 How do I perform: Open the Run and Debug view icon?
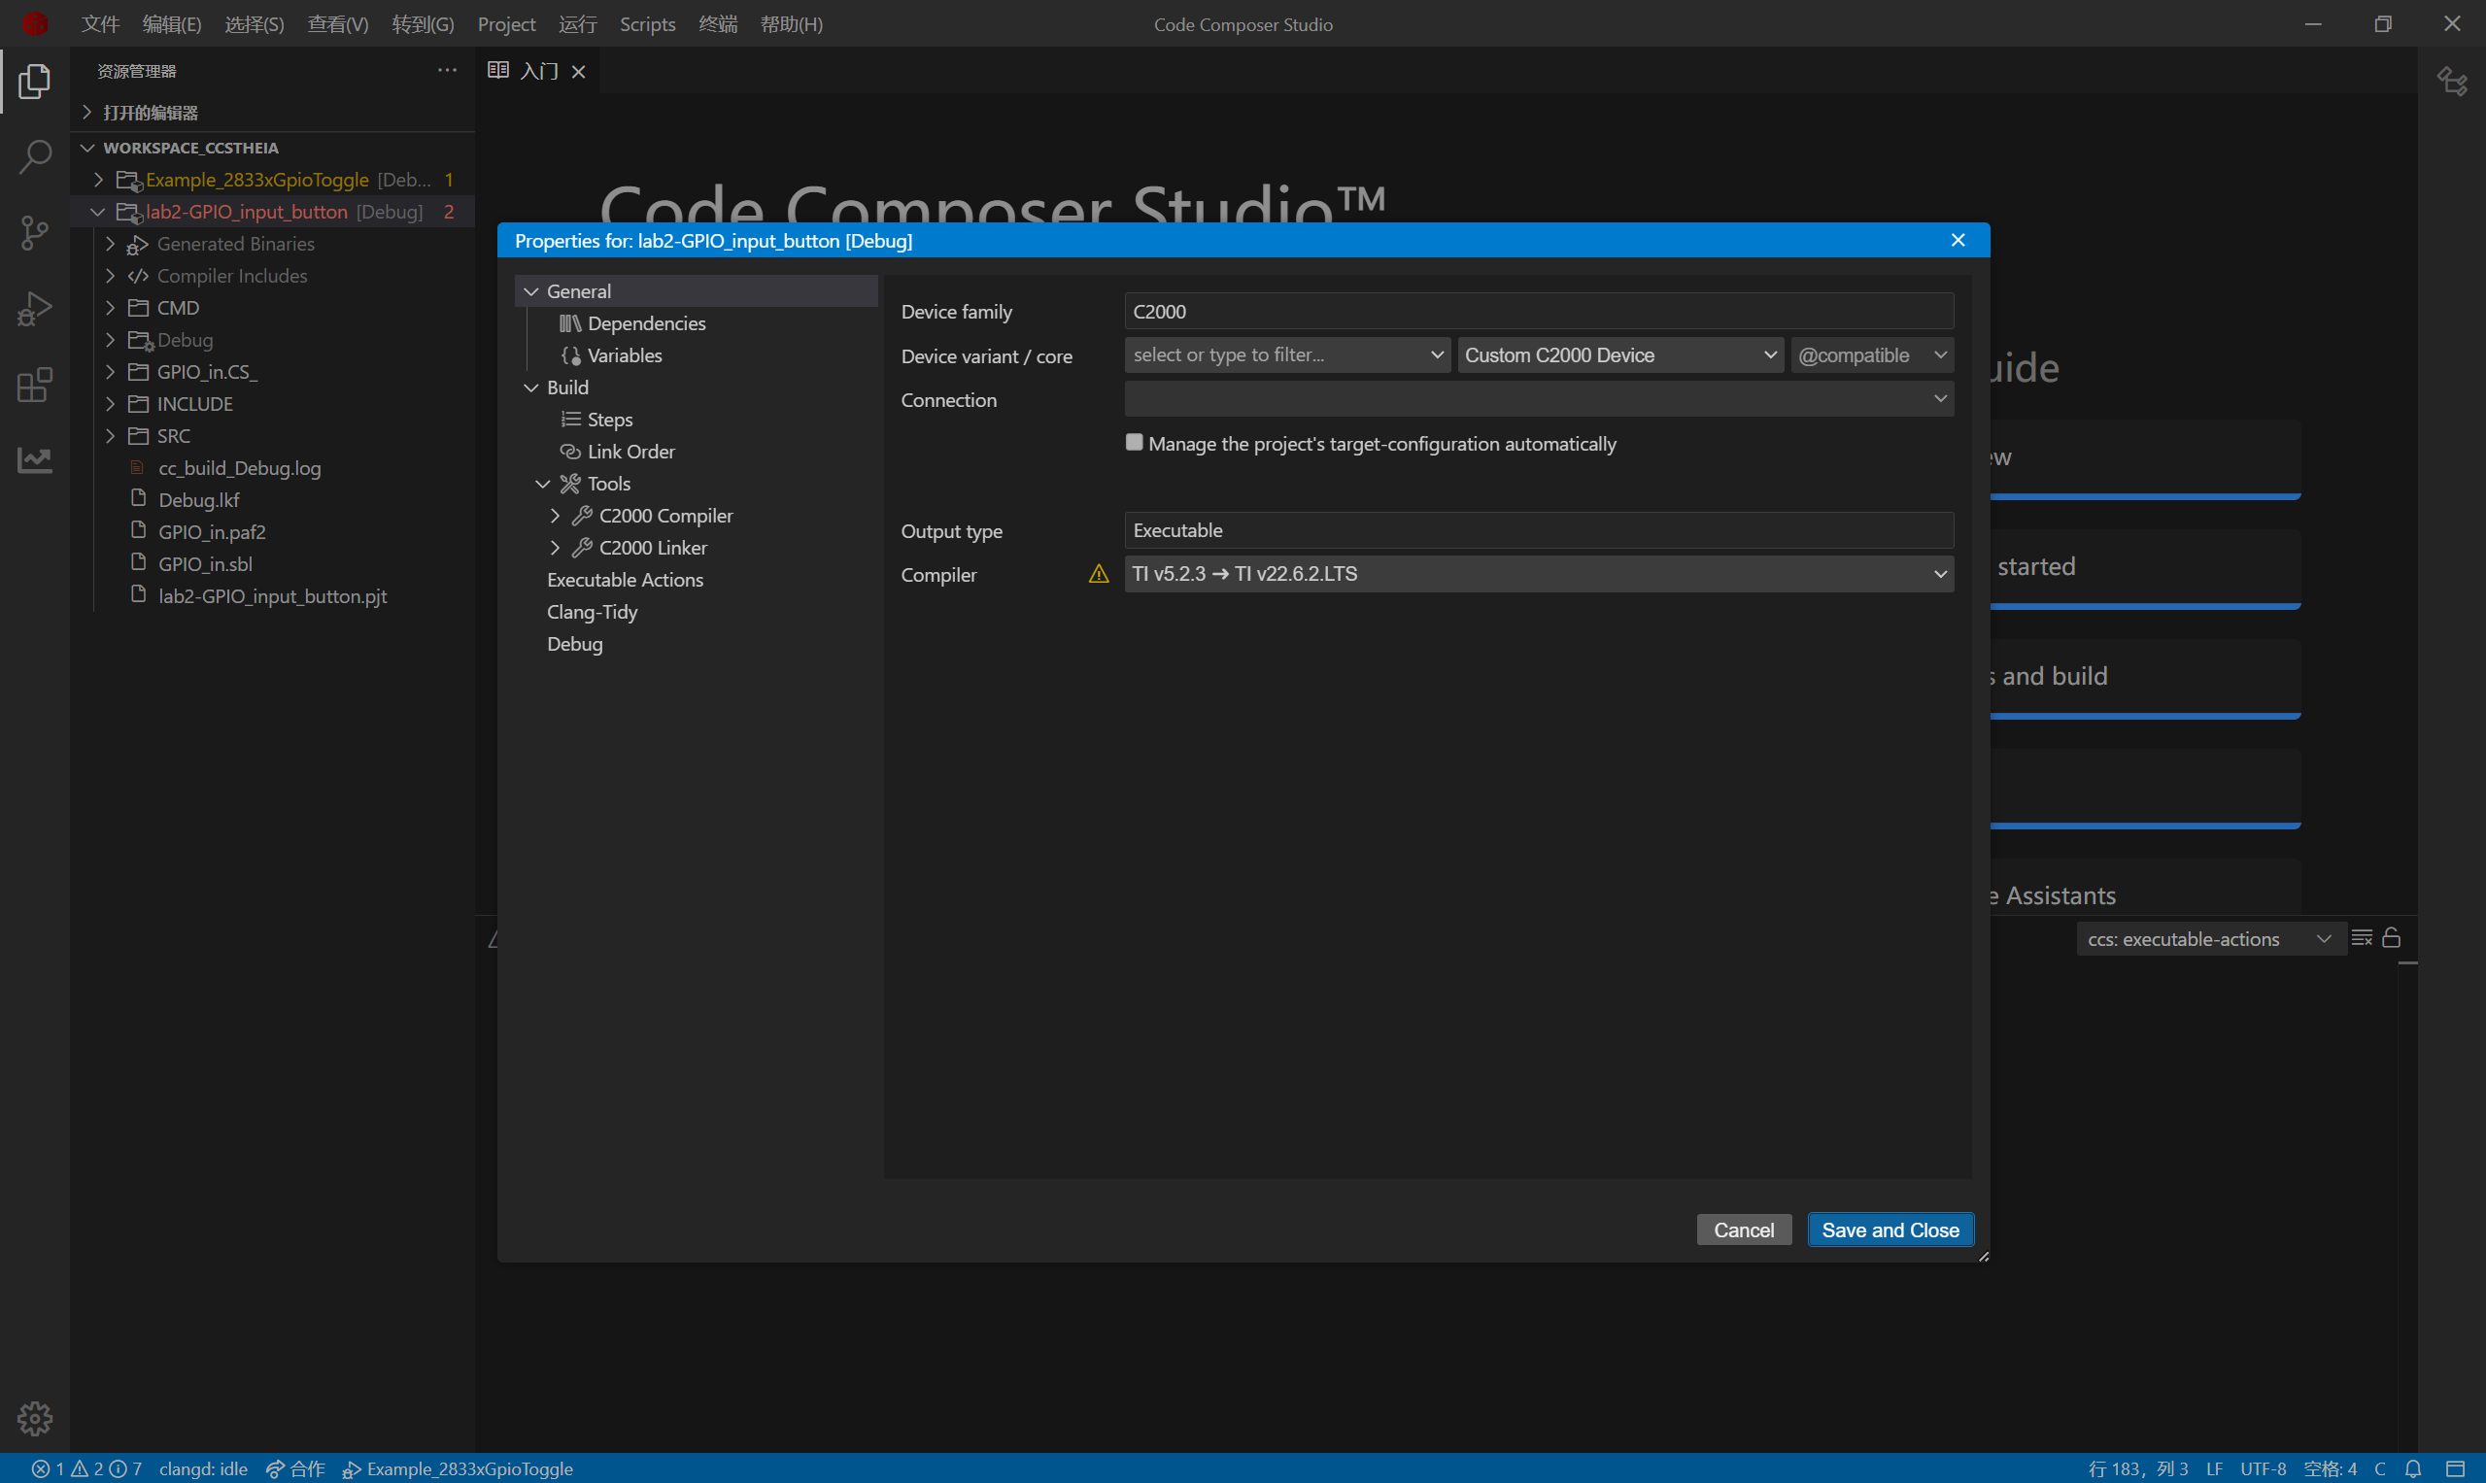[x=35, y=309]
